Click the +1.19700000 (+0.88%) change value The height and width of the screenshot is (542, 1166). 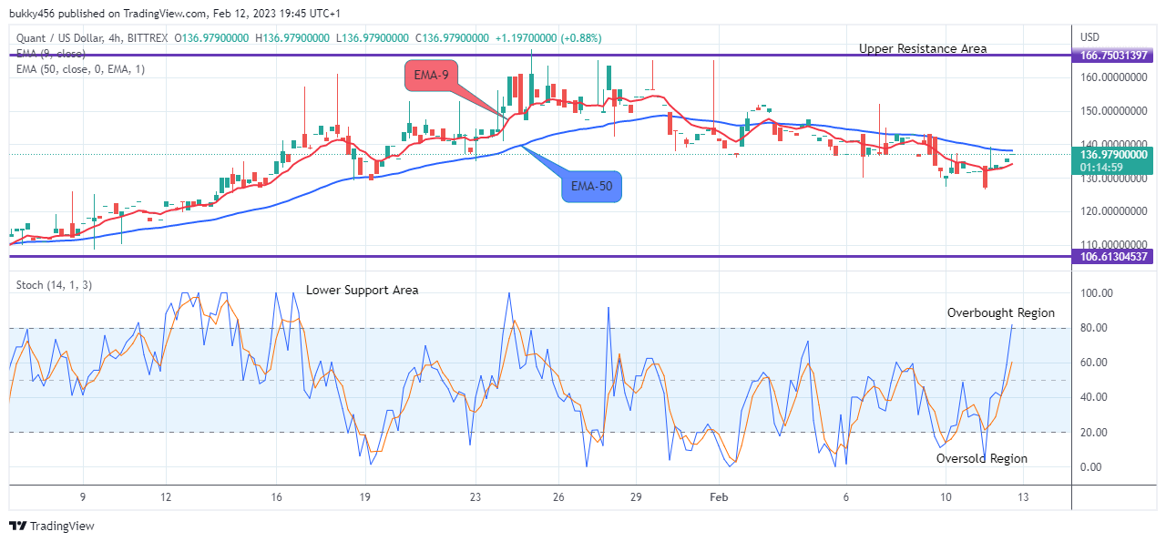click(x=548, y=37)
